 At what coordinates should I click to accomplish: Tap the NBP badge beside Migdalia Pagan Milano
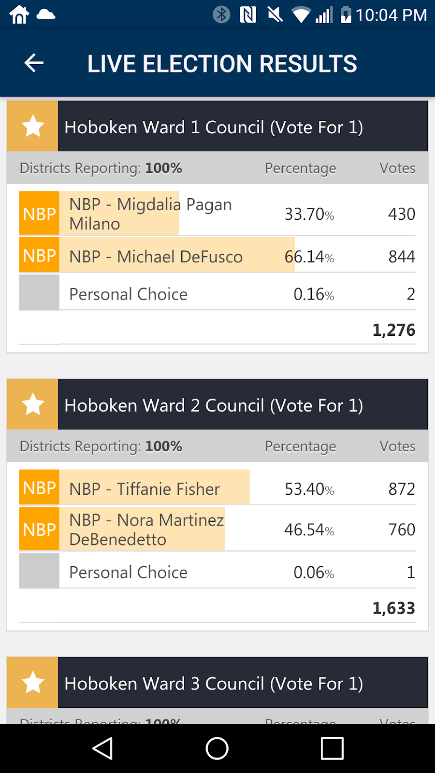39,213
